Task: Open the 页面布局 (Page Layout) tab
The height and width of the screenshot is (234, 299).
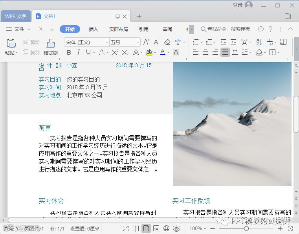Action: click(x=118, y=29)
